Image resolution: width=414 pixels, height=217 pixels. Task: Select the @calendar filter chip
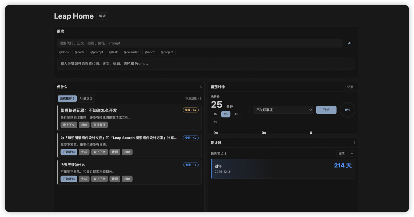coord(131,52)
